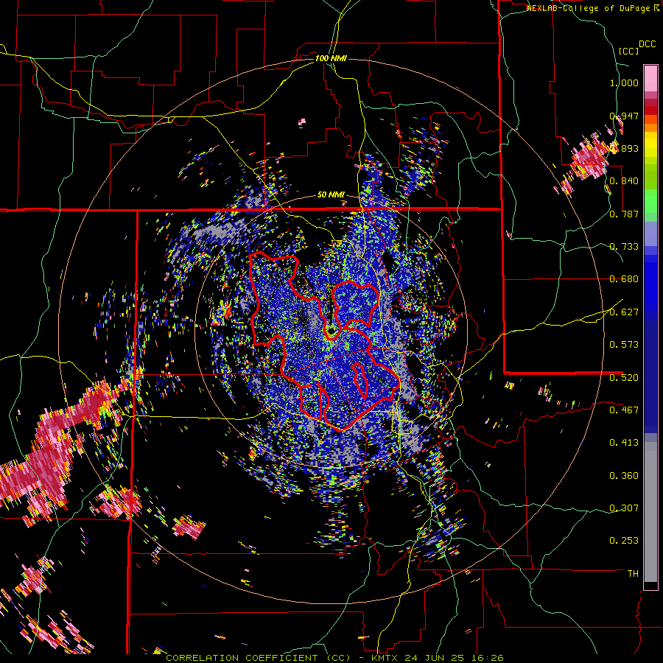This screenshot has height=663, width=663.
Task: Click the 100 NMI range ring label
Action: (x=331, y=58)
